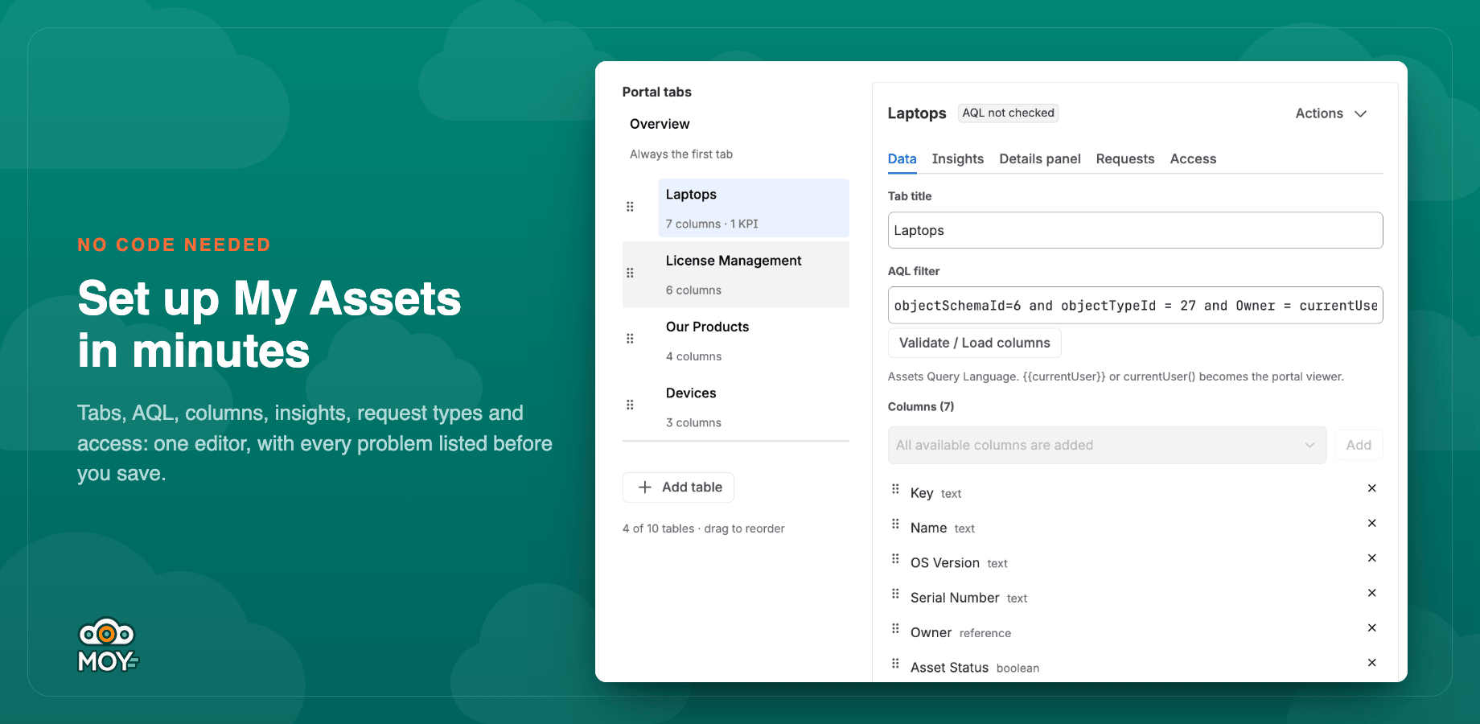Click the 'AQL not checked' badge

(x=1008, y=113)
